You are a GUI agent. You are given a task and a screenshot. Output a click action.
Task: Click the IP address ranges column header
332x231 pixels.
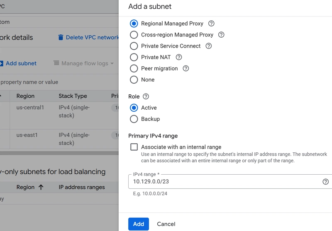82,187
